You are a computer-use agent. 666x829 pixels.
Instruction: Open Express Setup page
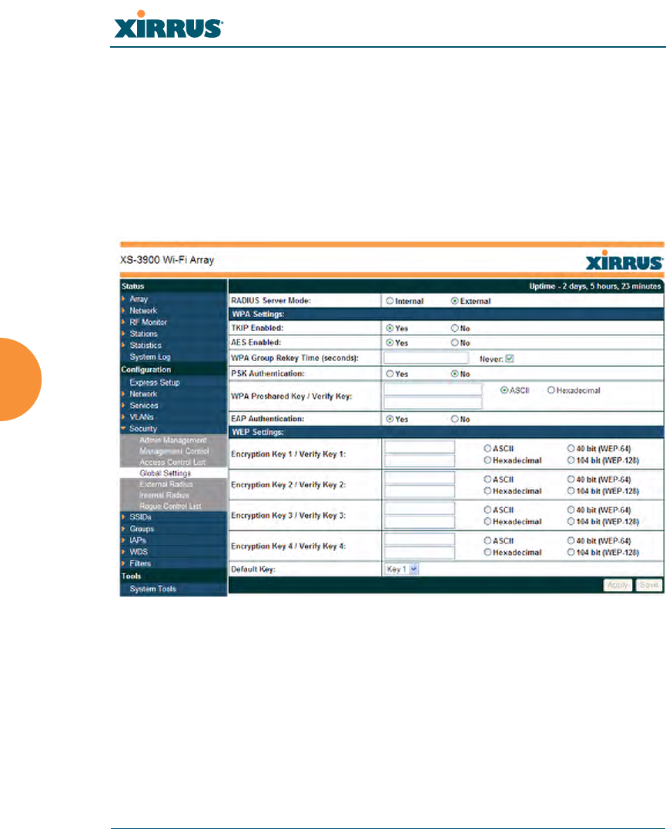click(155, 383)
